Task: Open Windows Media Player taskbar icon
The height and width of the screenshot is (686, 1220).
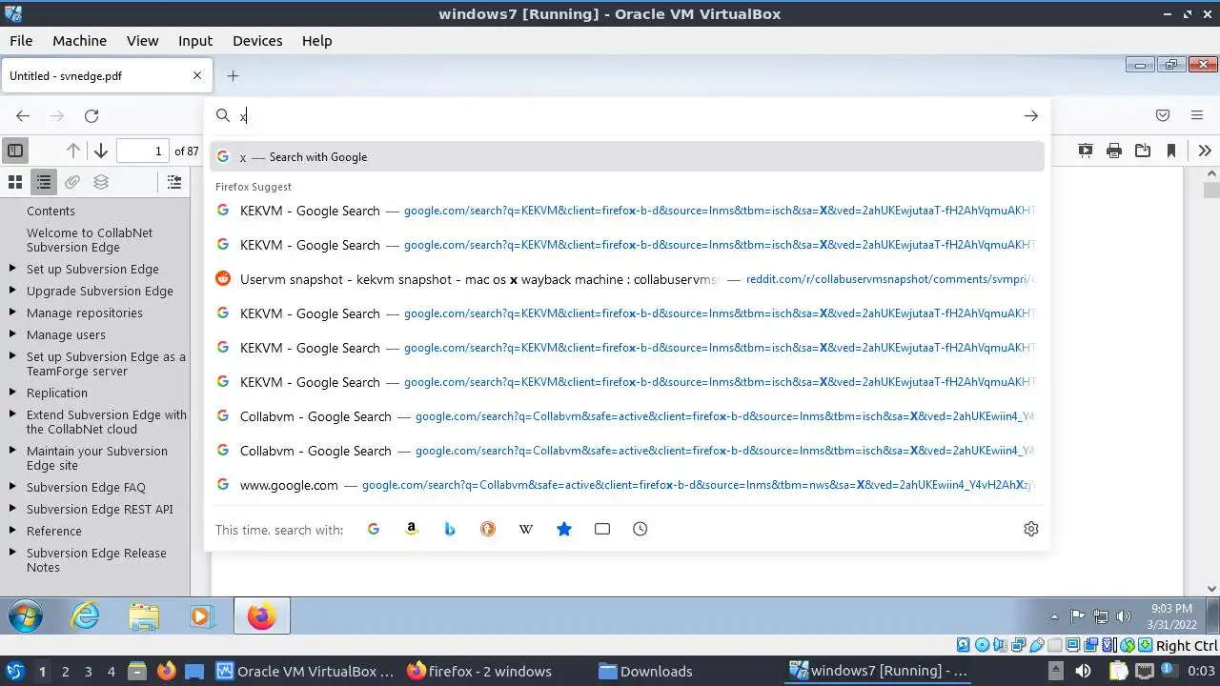Action: (201, 616)
